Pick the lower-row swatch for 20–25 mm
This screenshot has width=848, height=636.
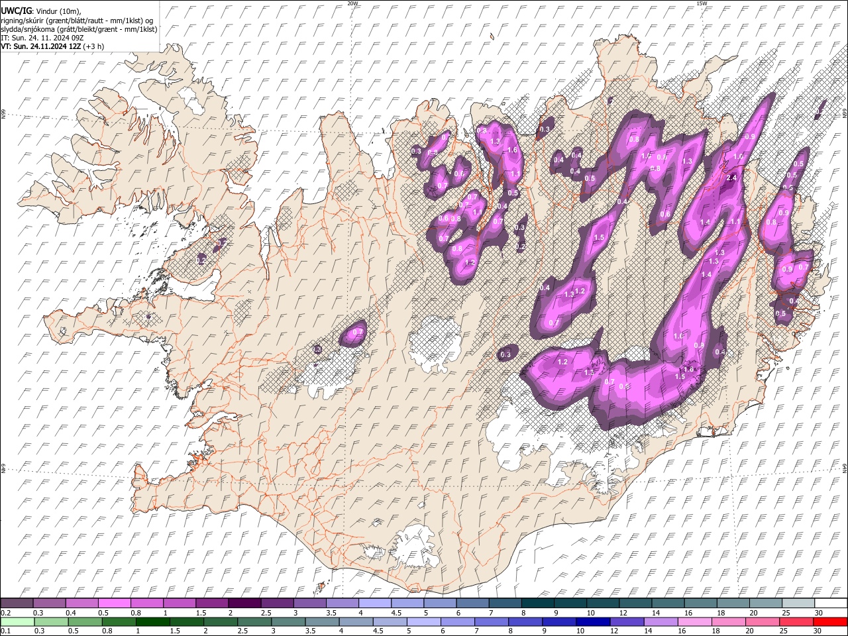[763, 621]
